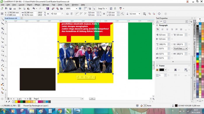Click the Character tab icon in Text Properties
This screenshot has width=204, height=114.
[x=157, y=22]
